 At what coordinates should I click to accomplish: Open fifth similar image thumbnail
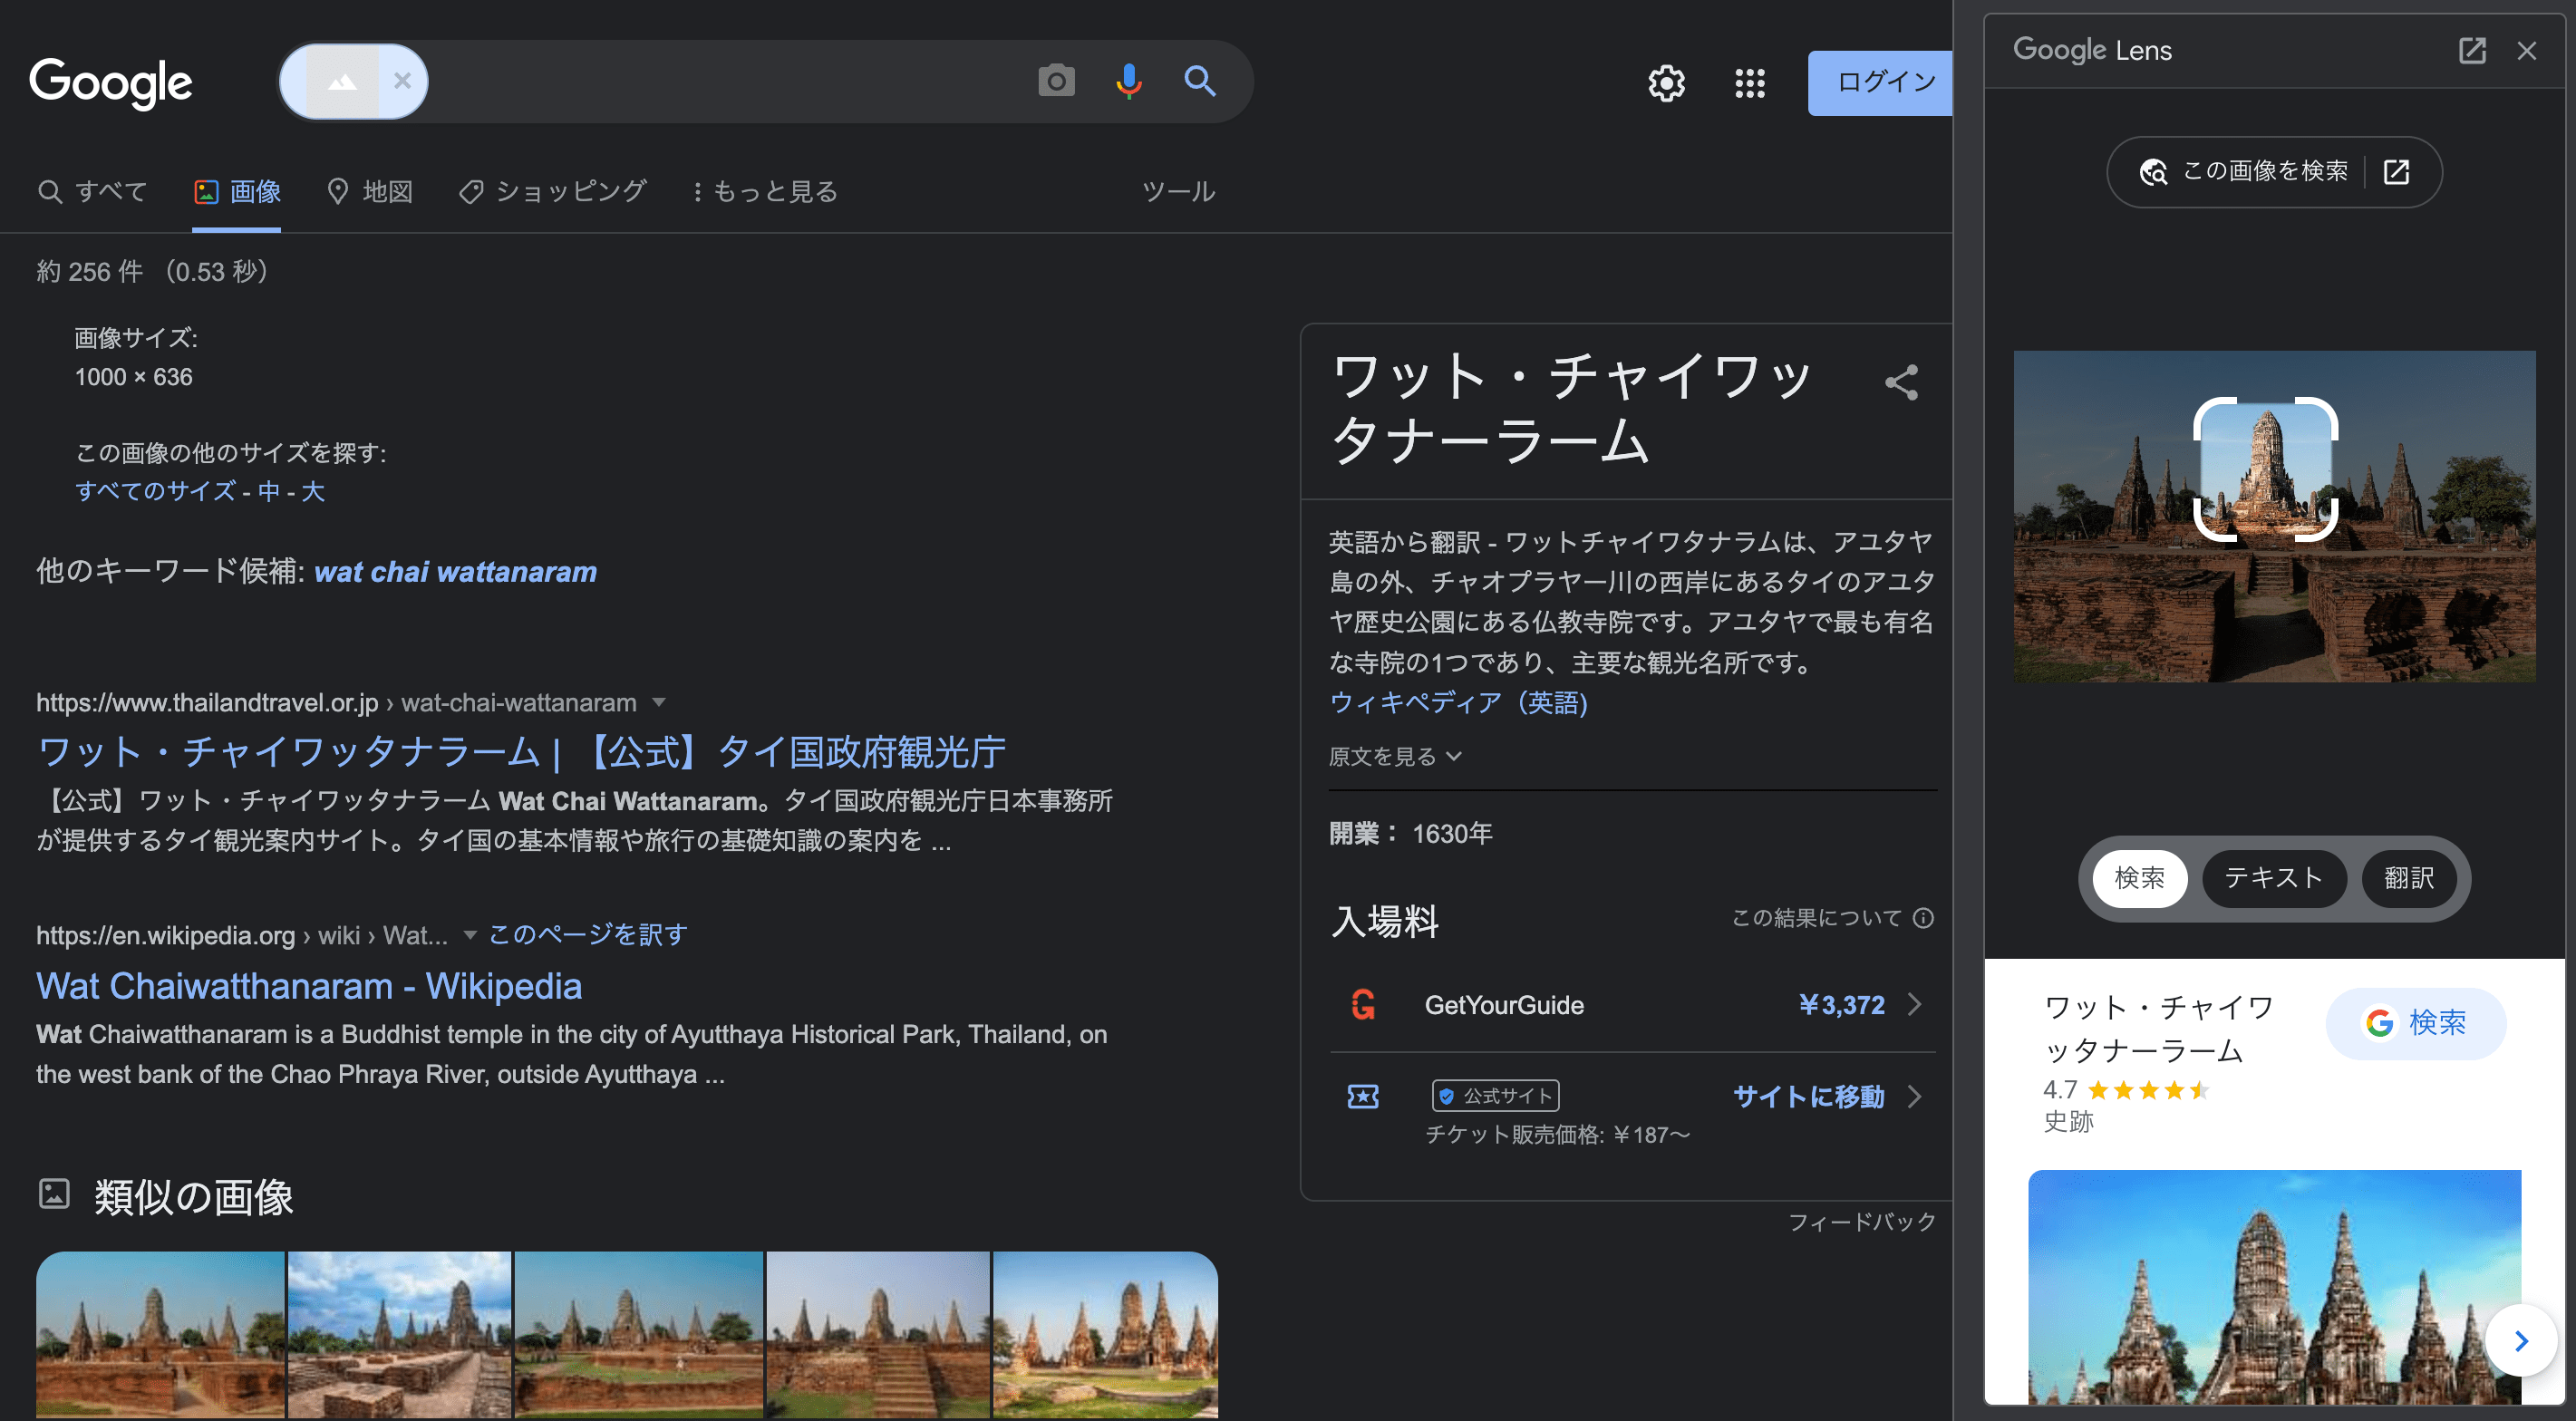pyautogui.click(x=1105, y=1334)
